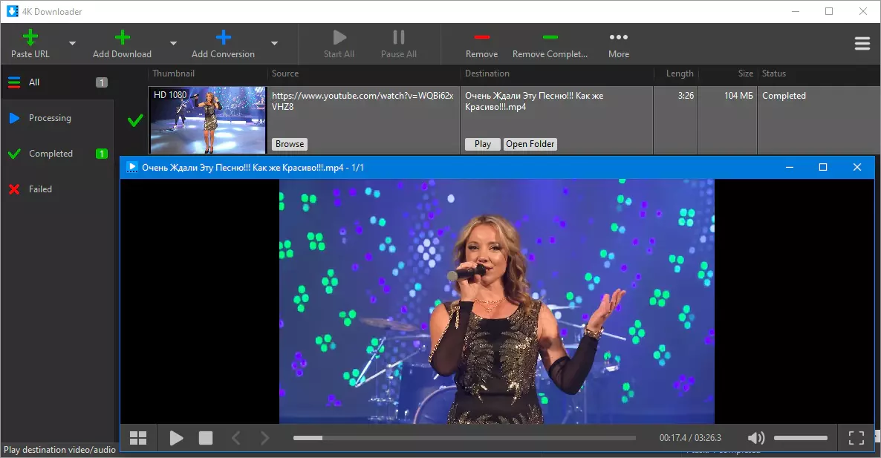Expand the Add Download dropdown arrow

tap(173, 44)
